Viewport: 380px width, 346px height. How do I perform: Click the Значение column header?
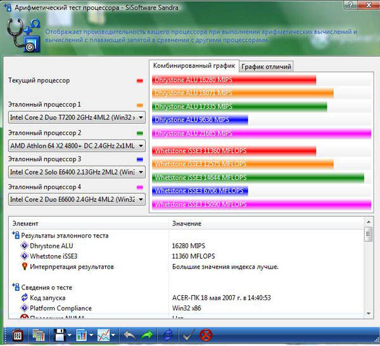pyautogui.click(x=267, y=223)
